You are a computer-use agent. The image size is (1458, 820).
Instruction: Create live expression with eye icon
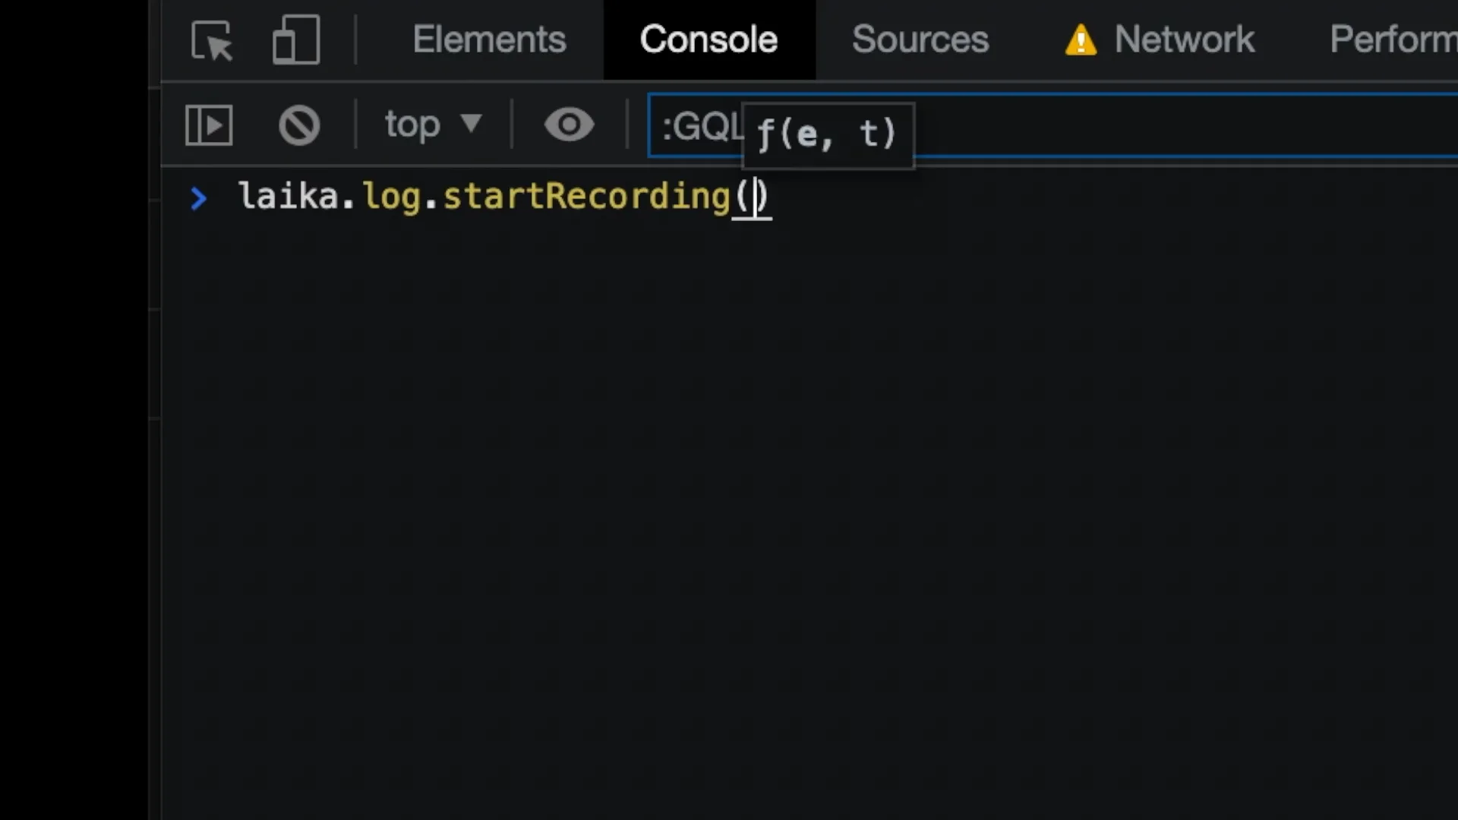tap(569, 125)
